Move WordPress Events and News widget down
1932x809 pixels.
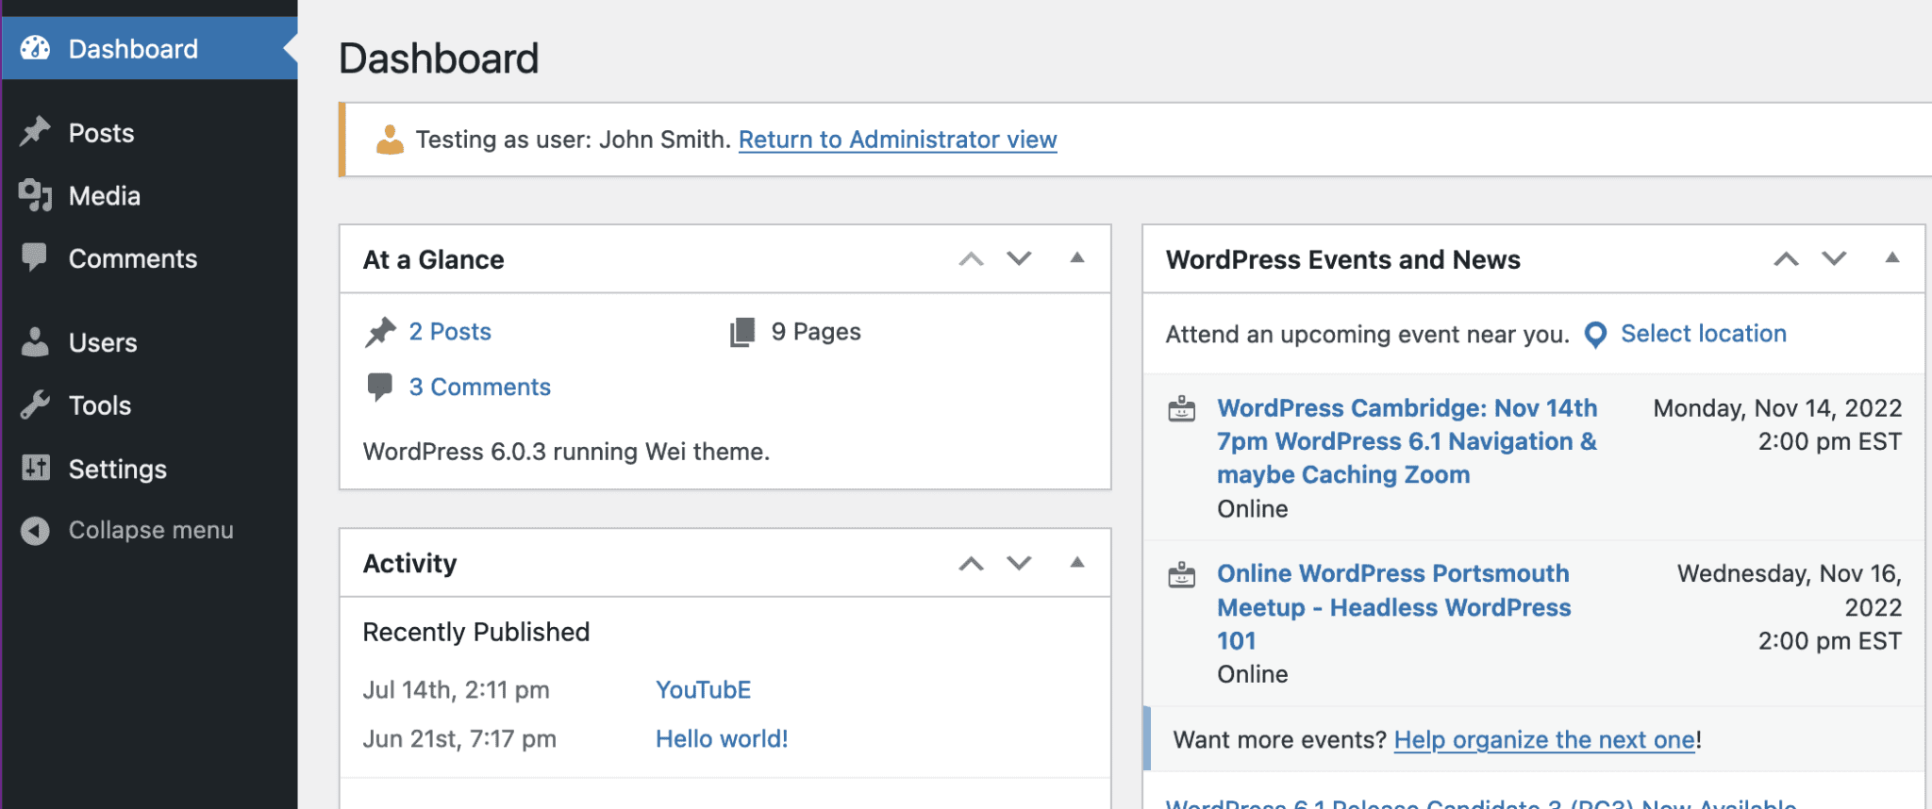[x=1834, y=259]
